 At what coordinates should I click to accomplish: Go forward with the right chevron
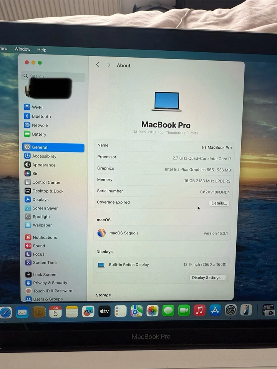click(109, 65)
